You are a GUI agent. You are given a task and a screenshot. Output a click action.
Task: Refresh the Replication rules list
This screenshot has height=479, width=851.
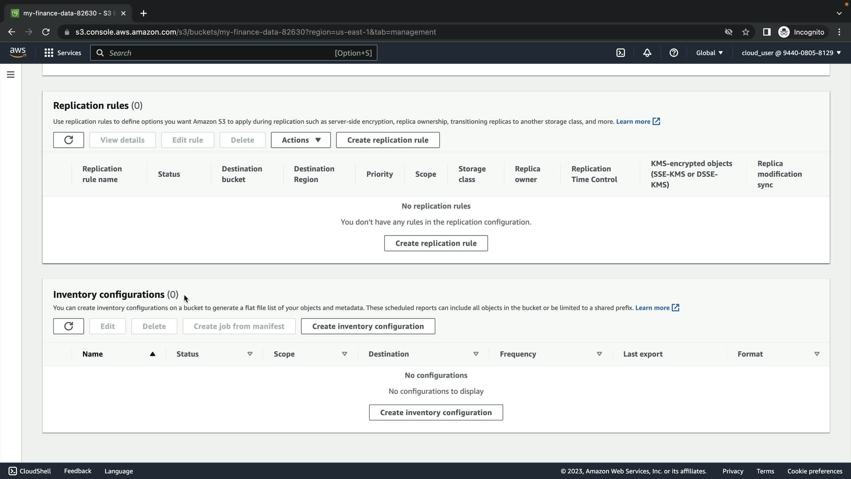(68, 140)
